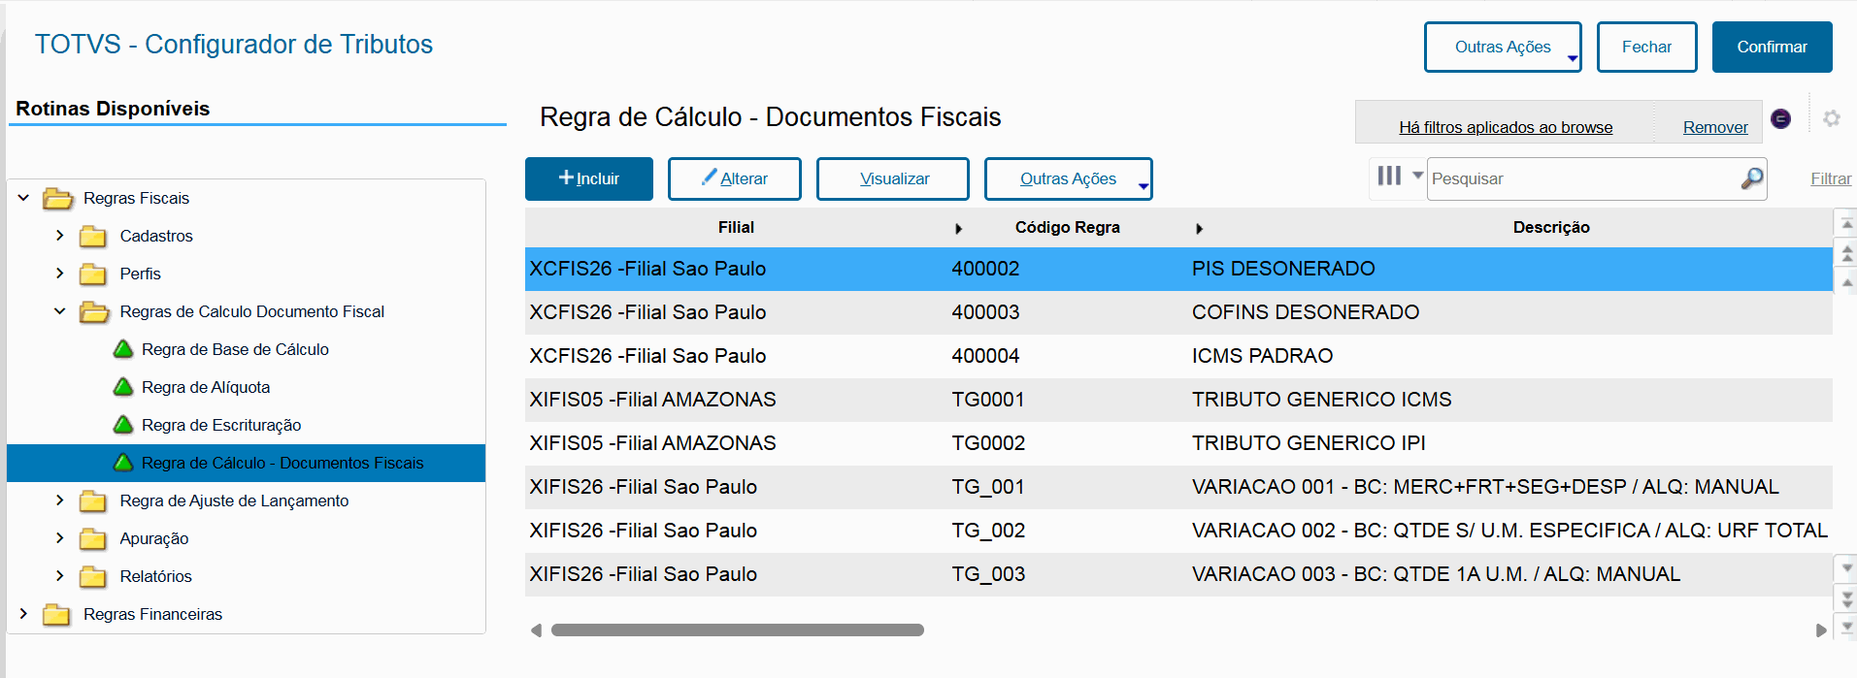Expand the Apuração folder chevron
Viewport: 1857px width, 678px height.
tap(60, 538)
